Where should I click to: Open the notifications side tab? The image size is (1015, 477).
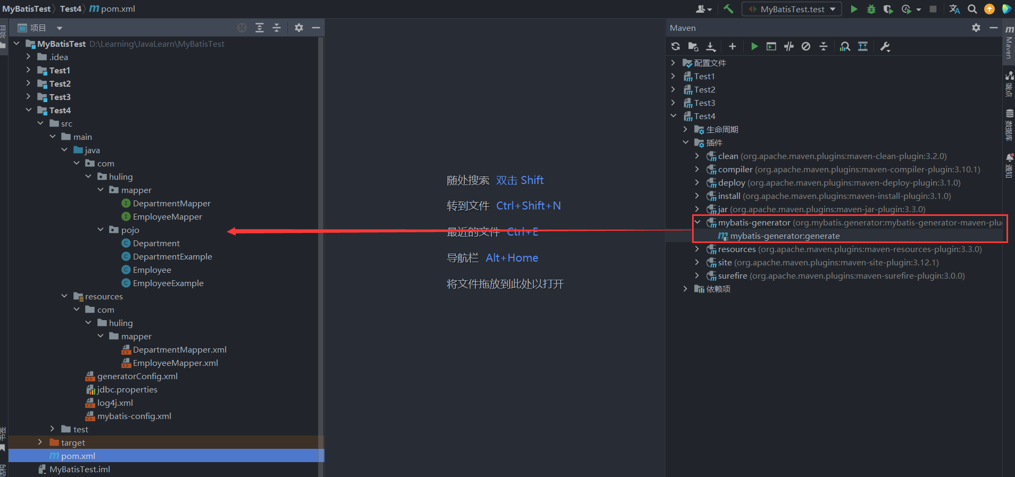(1009, 165)
